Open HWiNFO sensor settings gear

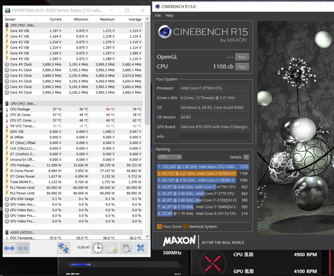pyautogui.click(x=126, y=248)
